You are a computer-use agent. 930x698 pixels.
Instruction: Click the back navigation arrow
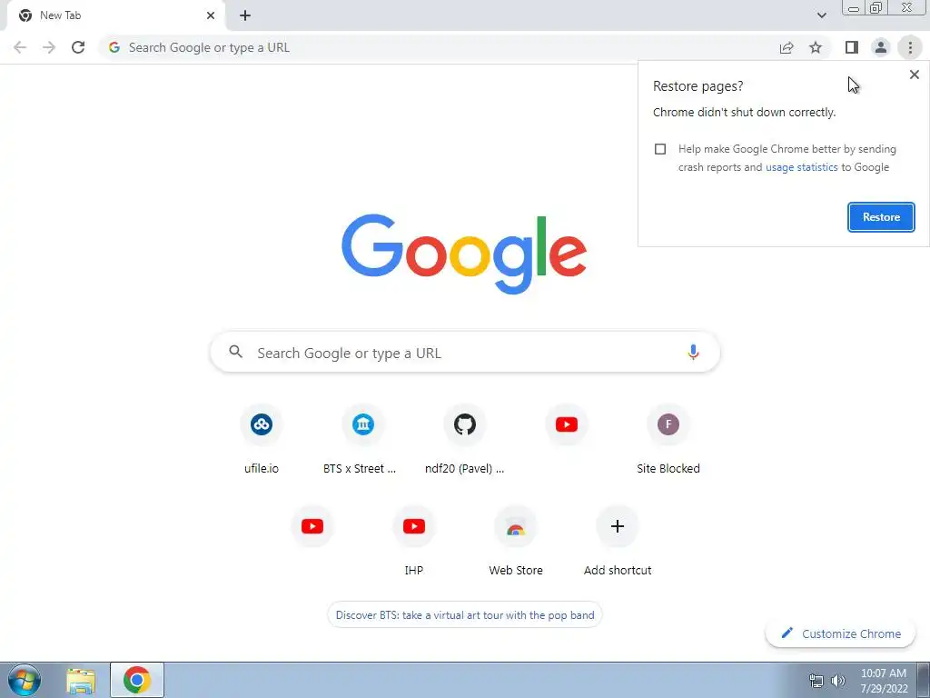(20, 47)
